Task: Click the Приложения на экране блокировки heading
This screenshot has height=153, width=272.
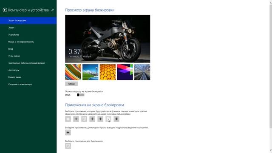Action: pos(94,105)
